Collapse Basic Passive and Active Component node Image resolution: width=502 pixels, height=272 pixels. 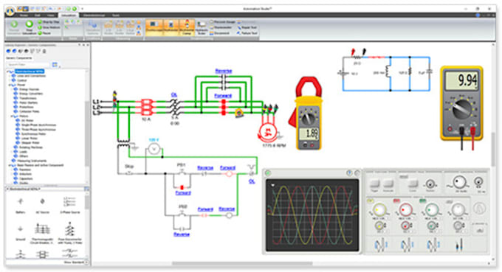click(x=9, y=165)
